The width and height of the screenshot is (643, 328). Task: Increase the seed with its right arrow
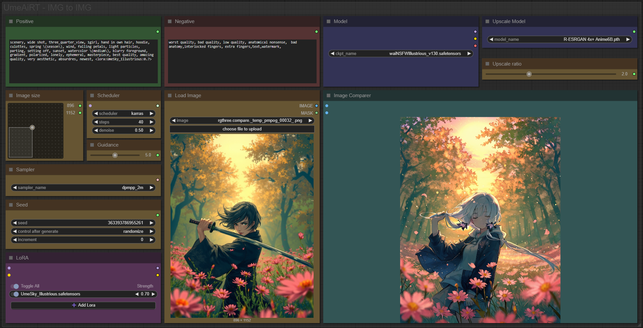pos(152,223)
